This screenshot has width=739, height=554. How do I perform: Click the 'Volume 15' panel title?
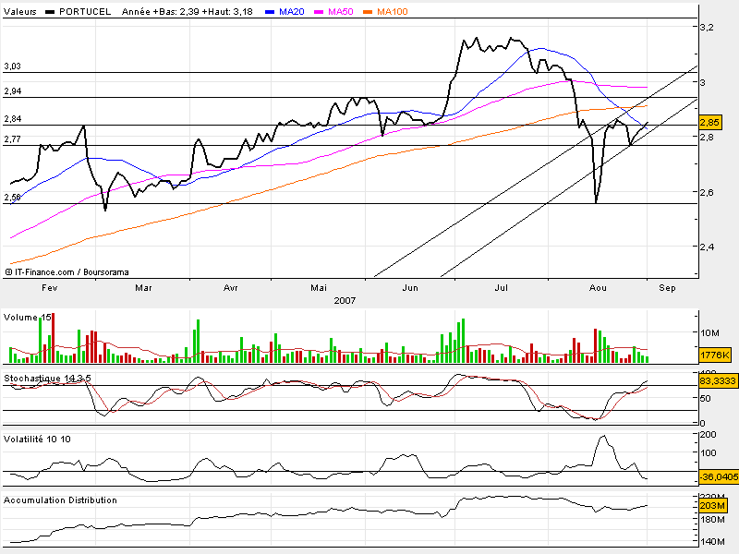pyautogui.click(x=28, y=317)
